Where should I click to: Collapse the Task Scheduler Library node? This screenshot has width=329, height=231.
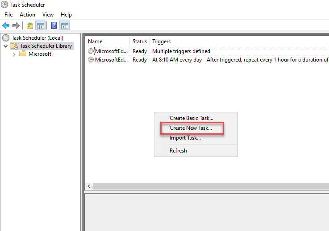(x=6, y=46)
